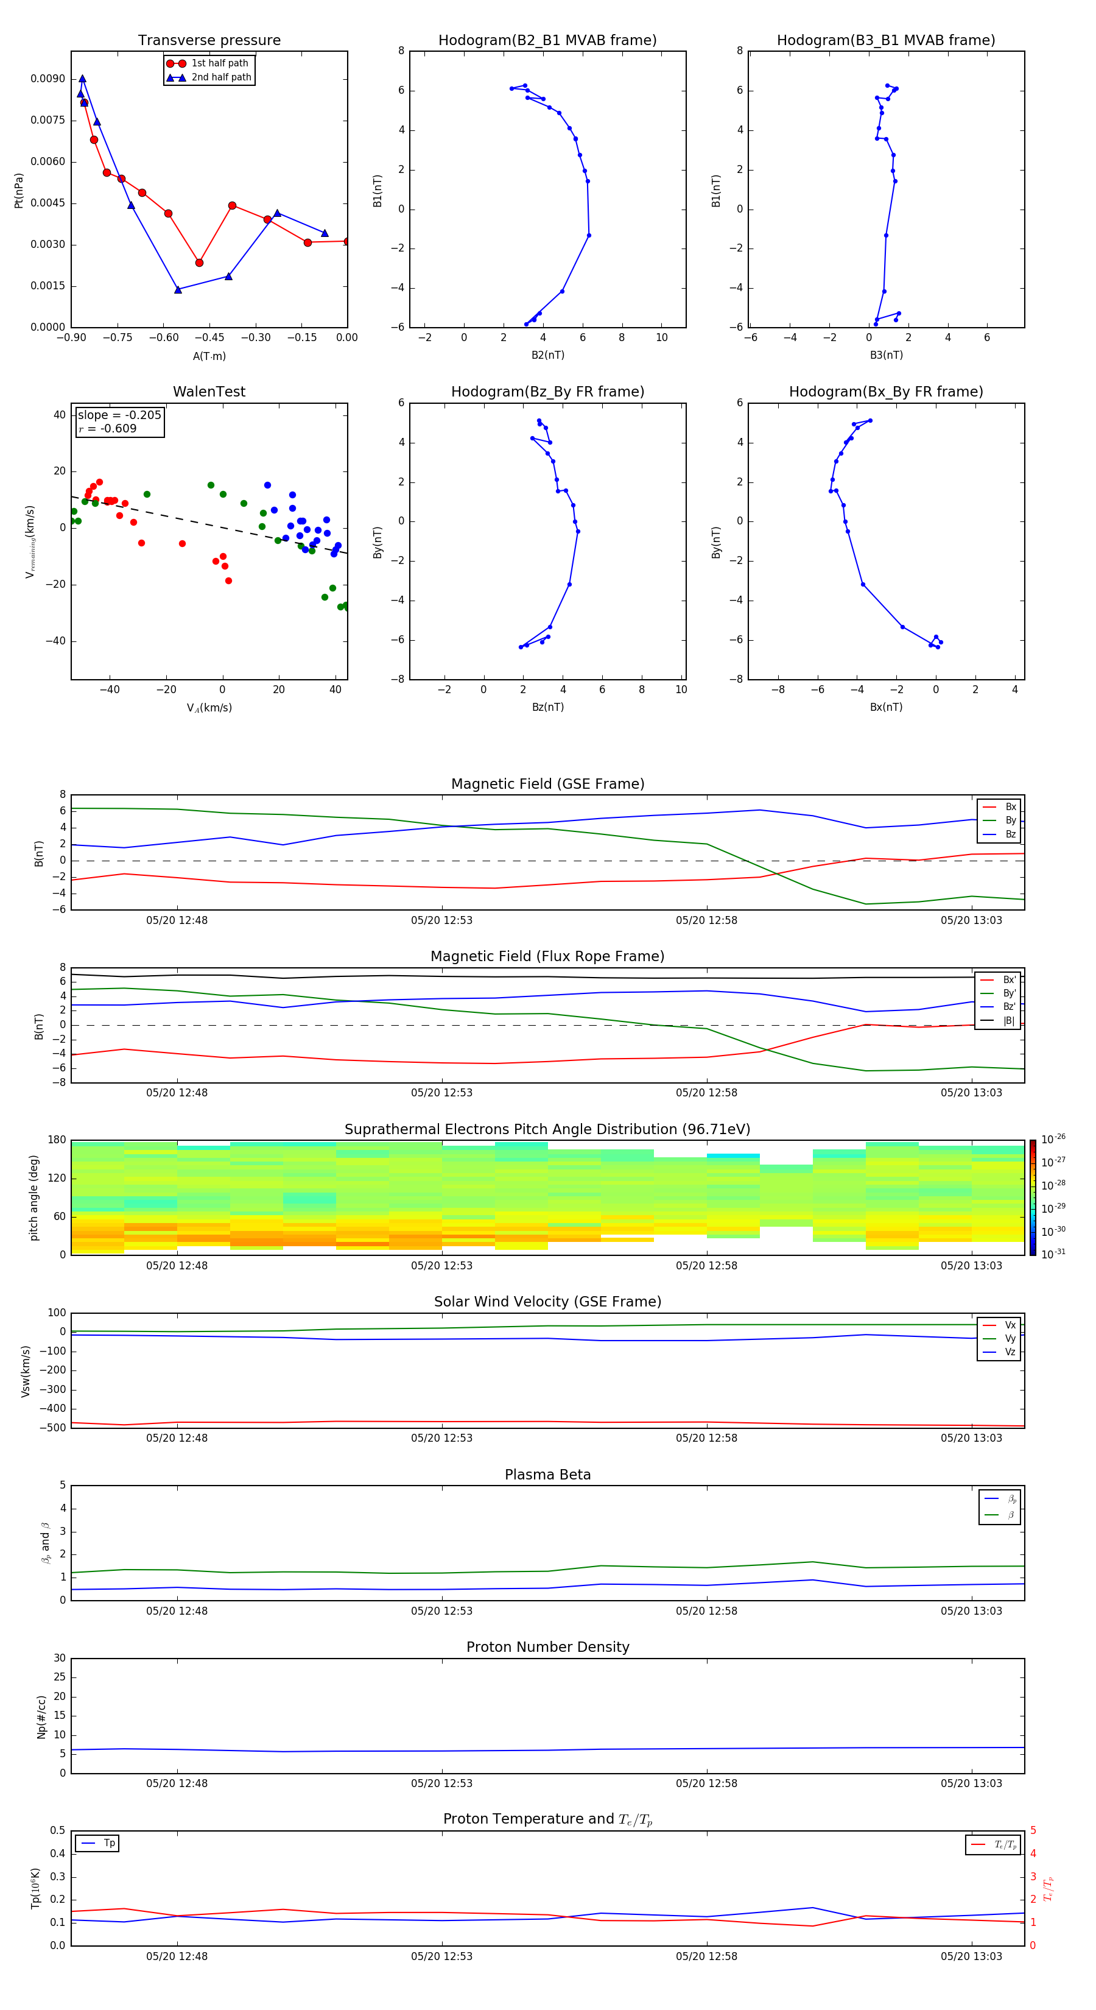Click the |B| legend entry in Flux Rope panel
The width and height of the screenshot is (1096, 2010).
coord(998,1021)
